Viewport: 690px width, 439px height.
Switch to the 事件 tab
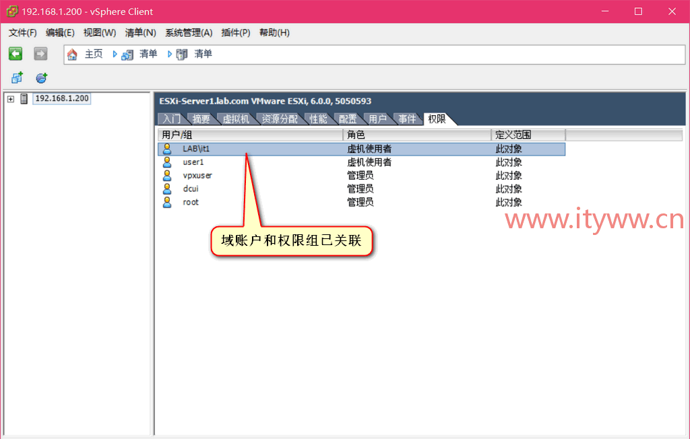point(407,119)
